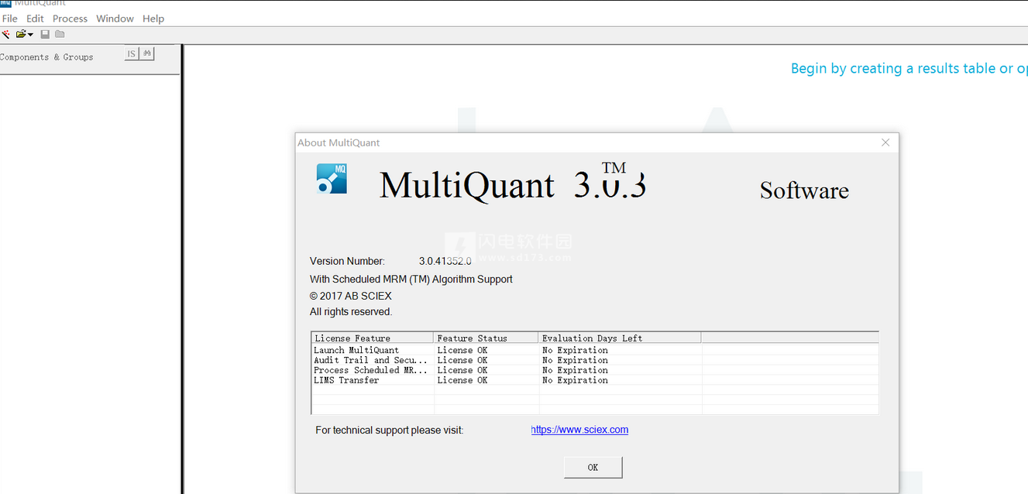Image resolution: width=1028 pixels, height=494 pixels.
Task: Select the Audit Trail and Secu... row
Action: (x=595, y=360)
